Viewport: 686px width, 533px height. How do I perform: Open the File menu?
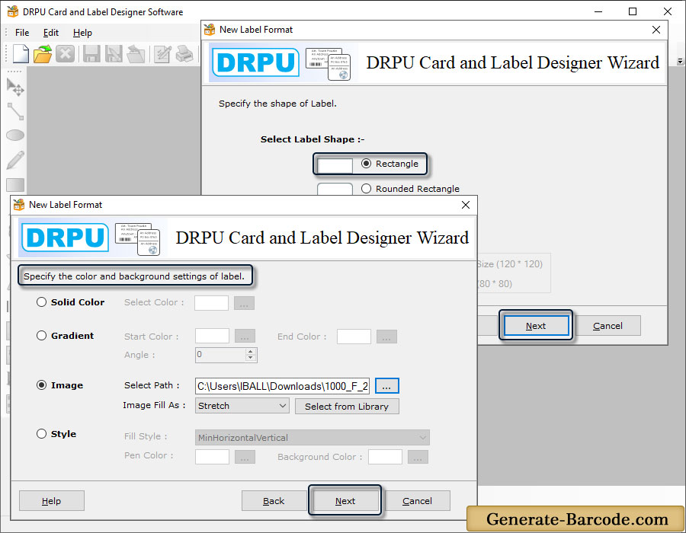22,33
